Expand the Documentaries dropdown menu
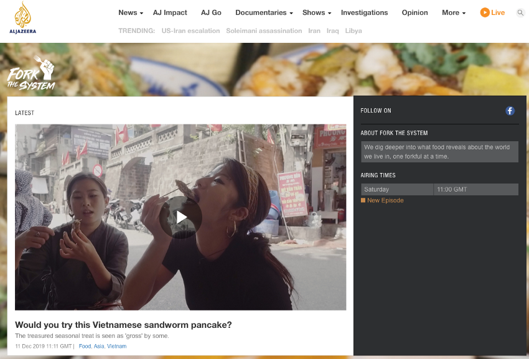 coord(264,12)
